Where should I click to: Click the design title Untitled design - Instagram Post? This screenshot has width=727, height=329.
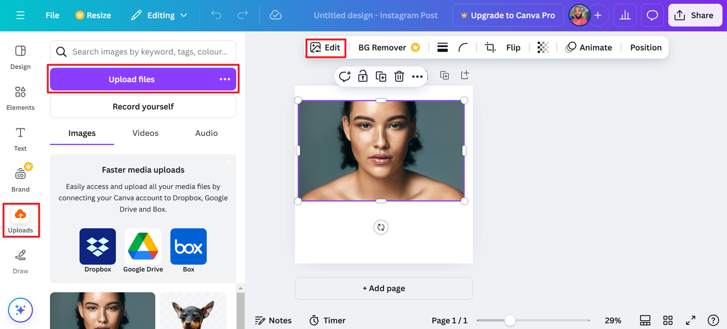[x=375, y=15]
